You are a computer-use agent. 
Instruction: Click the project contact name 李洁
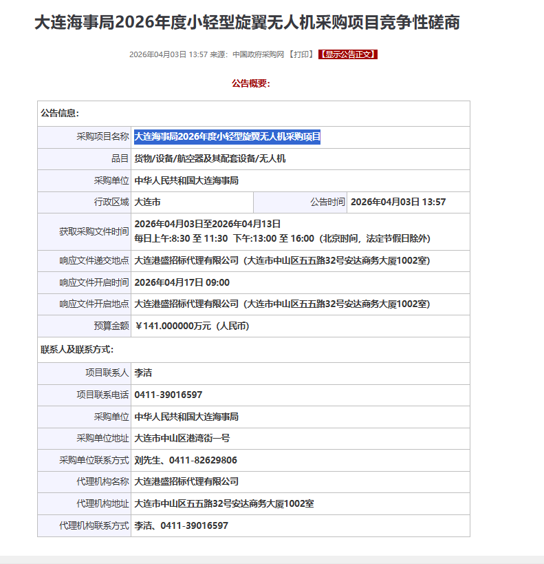(x=143, y=373)
